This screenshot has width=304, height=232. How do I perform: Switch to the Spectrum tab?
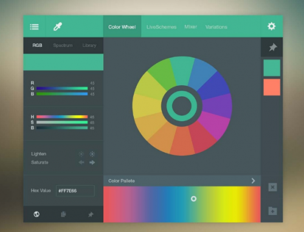(63, 46)
